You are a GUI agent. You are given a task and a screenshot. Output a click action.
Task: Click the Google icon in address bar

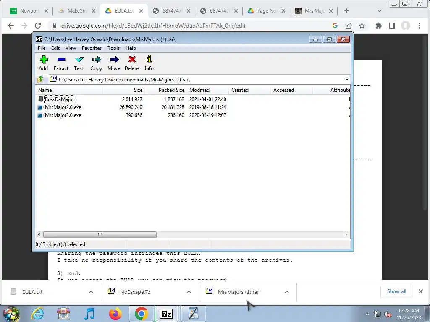(335, 26)
